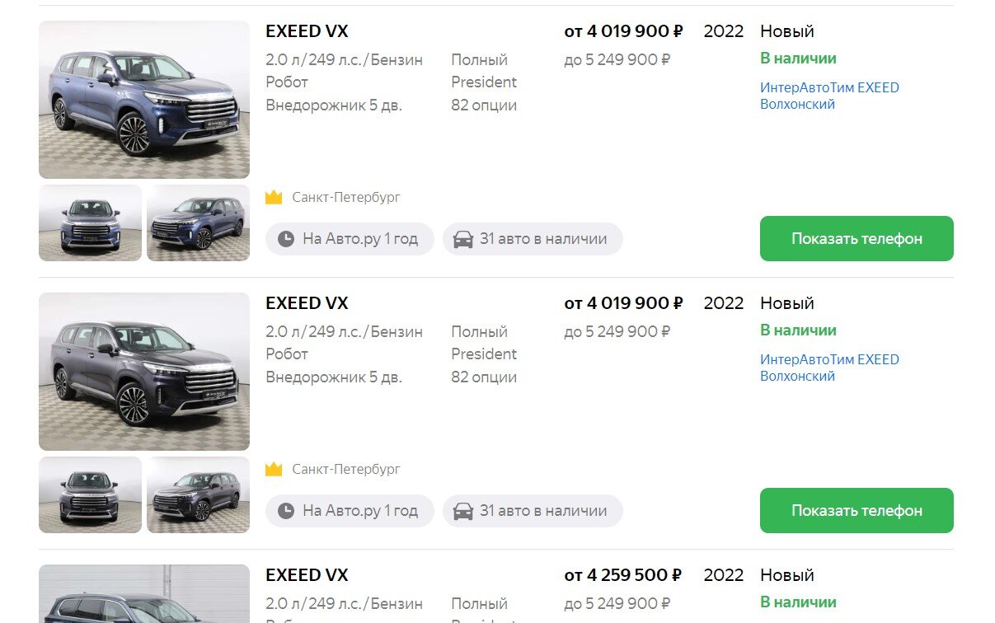Click clock icon in second listing badge
Screen dimensions: 995x623
tap(286, 511)
